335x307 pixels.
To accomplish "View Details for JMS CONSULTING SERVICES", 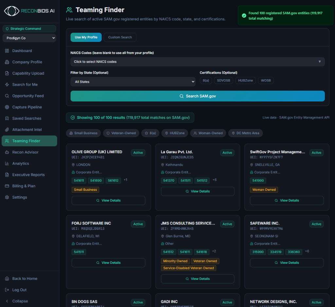I will pos(197,279).
